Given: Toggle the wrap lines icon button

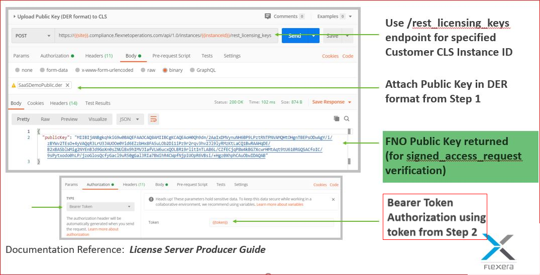Looking at the screenshot, I should coord(153,119).
